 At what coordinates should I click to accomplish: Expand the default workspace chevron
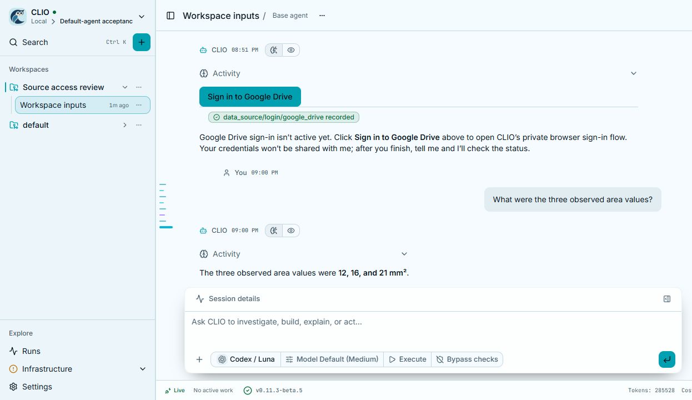pos(125,125)
